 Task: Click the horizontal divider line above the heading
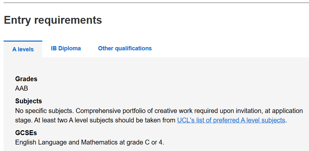[x=154, y=3]
